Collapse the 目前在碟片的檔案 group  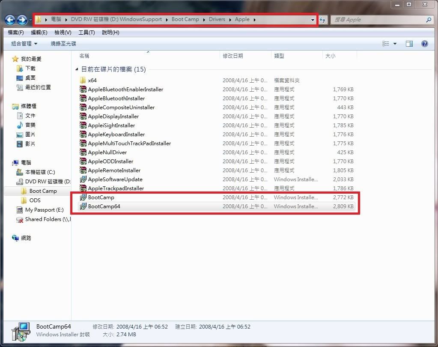tap(77, 69)
